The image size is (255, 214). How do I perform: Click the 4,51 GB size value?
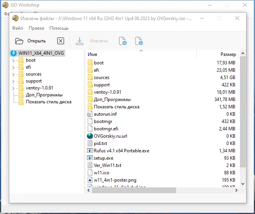[228, 78]
